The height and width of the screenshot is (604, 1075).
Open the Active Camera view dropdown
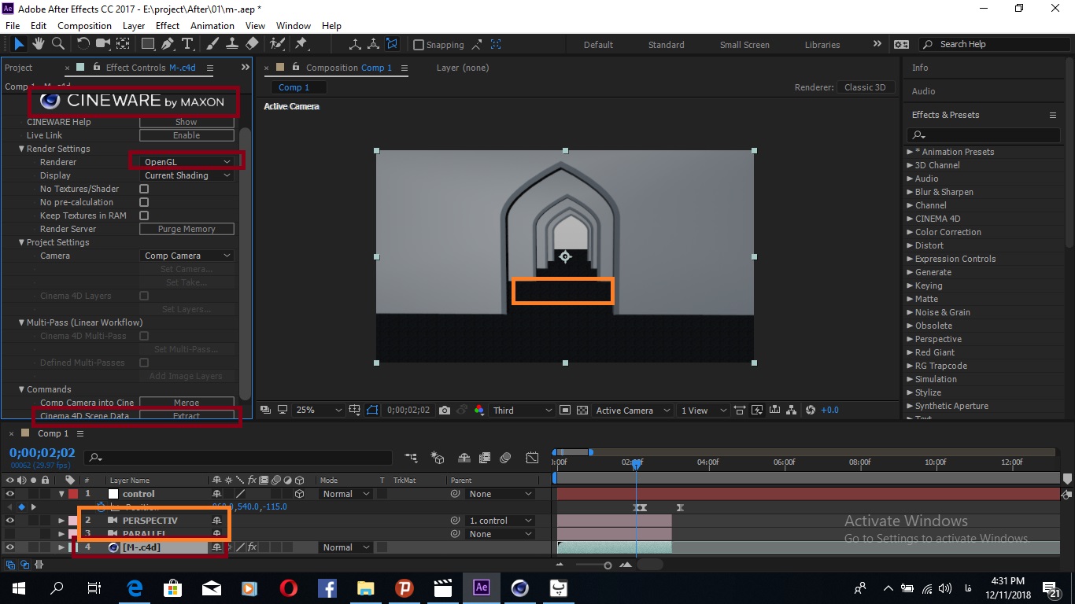click(634, 411)
